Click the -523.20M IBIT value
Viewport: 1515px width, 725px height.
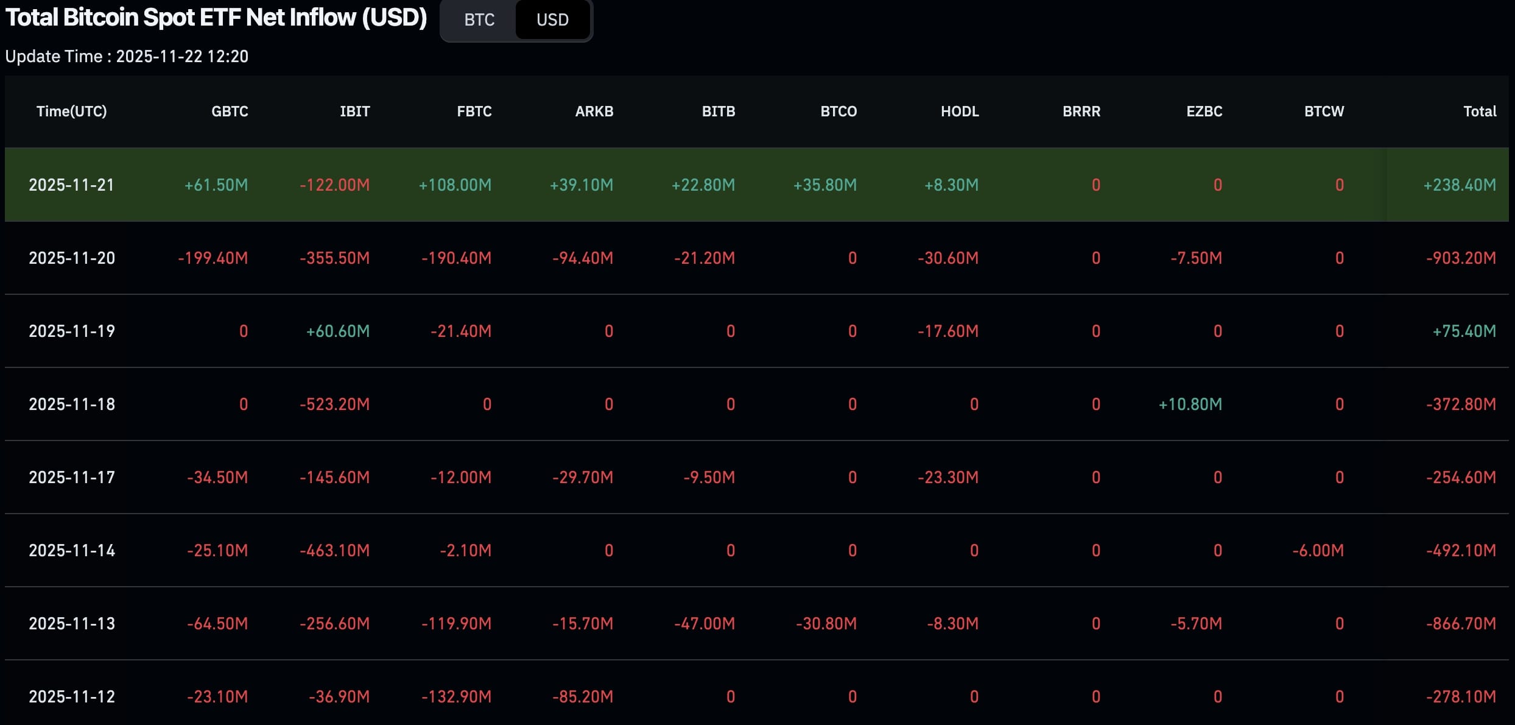334,405
